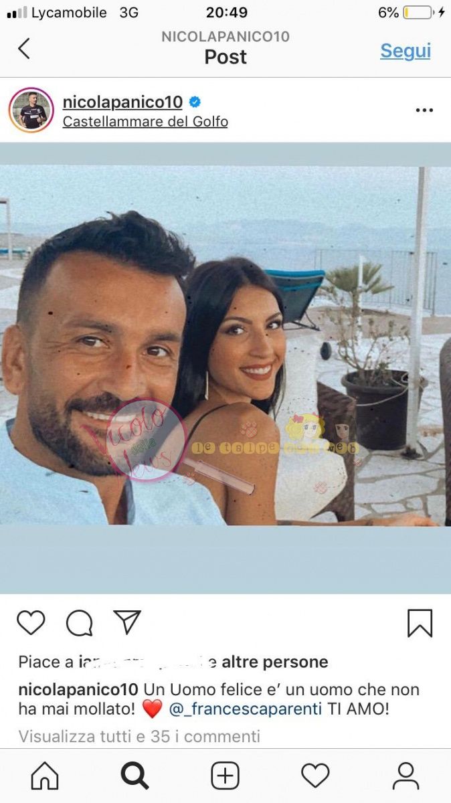Open likes list via altre persone

275,662
